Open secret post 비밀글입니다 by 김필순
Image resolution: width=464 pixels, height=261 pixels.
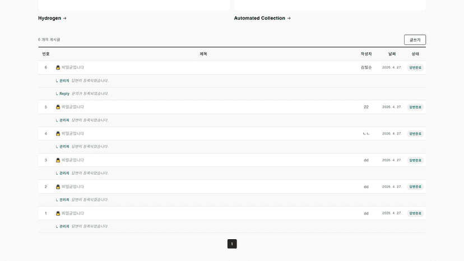coord(73,67)
